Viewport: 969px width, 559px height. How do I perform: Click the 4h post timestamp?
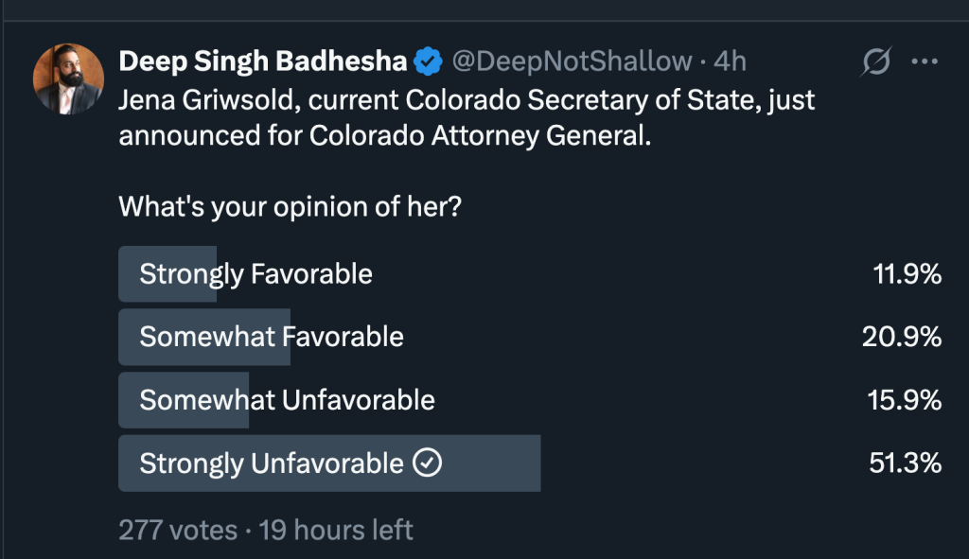click(x=730, y=62)
